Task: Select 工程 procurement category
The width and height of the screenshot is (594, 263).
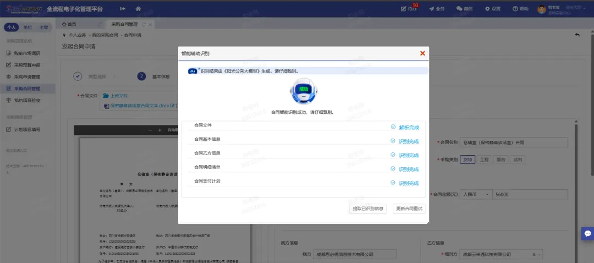Action: click(484, 160)
